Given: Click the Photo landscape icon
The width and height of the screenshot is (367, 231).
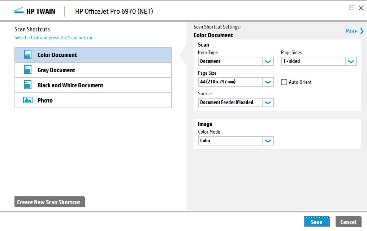Looking at the screenshot, I should 28,100.
